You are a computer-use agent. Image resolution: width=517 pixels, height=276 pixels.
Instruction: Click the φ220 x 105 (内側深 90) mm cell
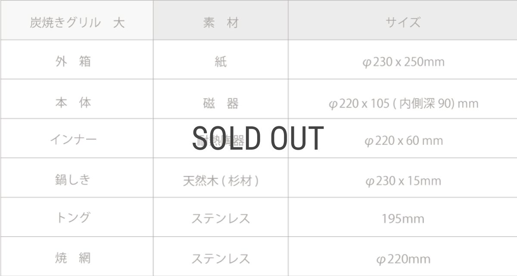pyautogui.click(x=403, y=103)
